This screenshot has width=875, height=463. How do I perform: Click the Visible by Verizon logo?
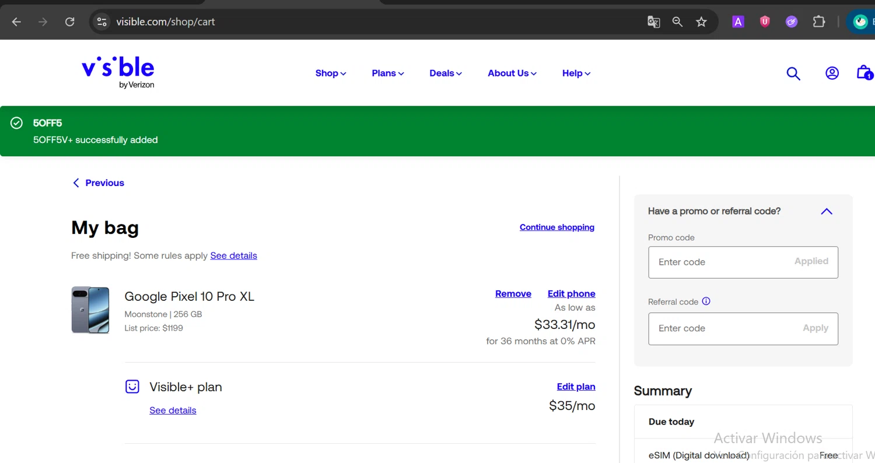coord(118,72)
